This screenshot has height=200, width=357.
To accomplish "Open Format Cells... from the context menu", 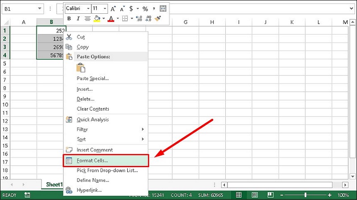I will coord(106,160).
